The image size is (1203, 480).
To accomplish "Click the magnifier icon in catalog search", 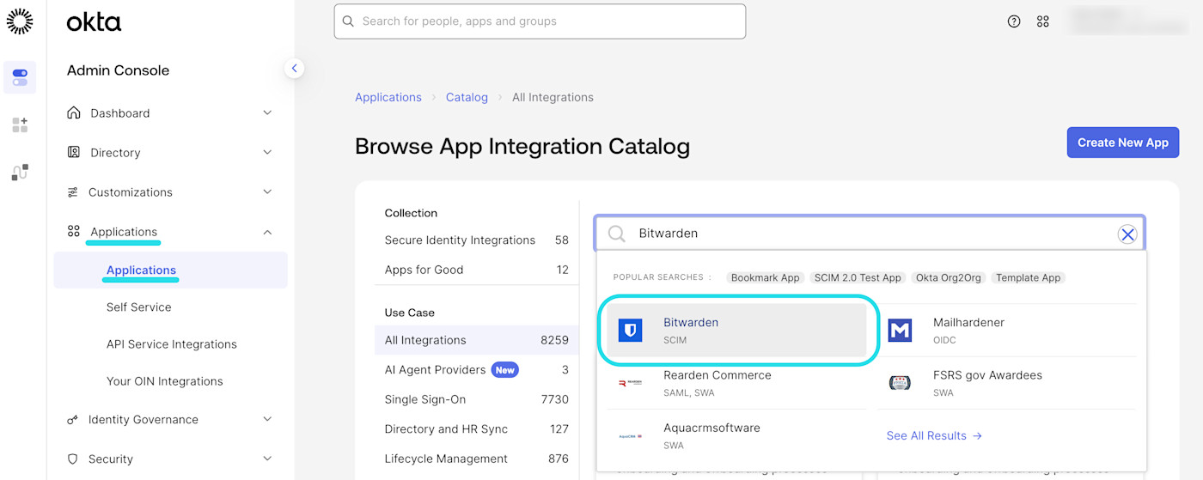I will (x=616, y=234).
